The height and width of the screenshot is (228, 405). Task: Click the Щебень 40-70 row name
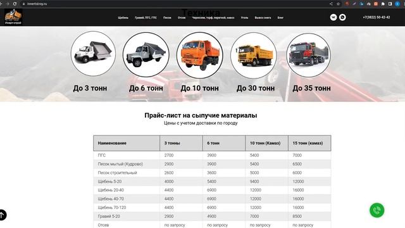click(x=111, y=199)
